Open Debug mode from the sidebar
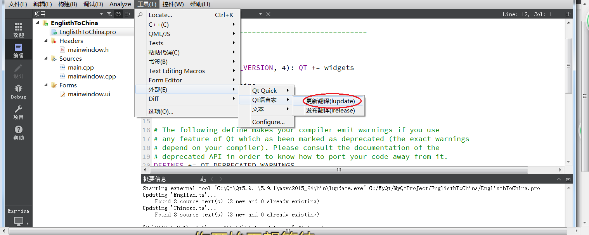 (18, 91)
